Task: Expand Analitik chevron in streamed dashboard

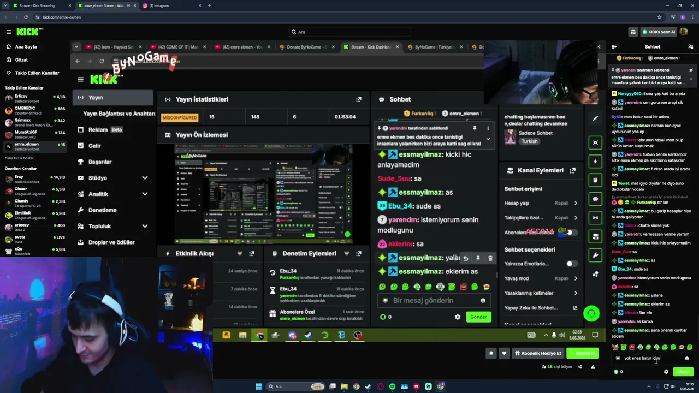Action: point(145,194)
